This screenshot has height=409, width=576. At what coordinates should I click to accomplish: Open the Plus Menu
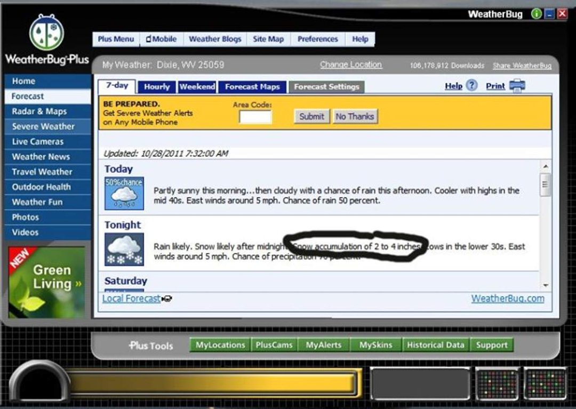point(116,39)
